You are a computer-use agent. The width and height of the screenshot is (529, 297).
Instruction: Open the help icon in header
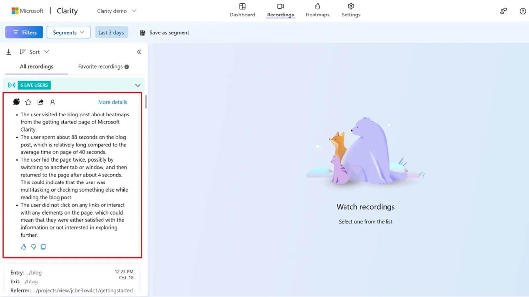point(523,11)
